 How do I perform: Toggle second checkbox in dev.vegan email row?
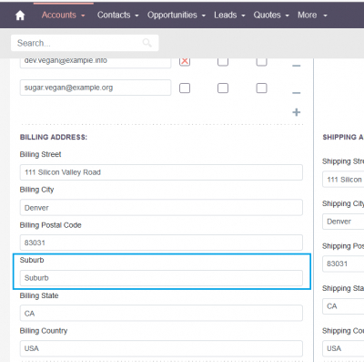pos(223,61)
